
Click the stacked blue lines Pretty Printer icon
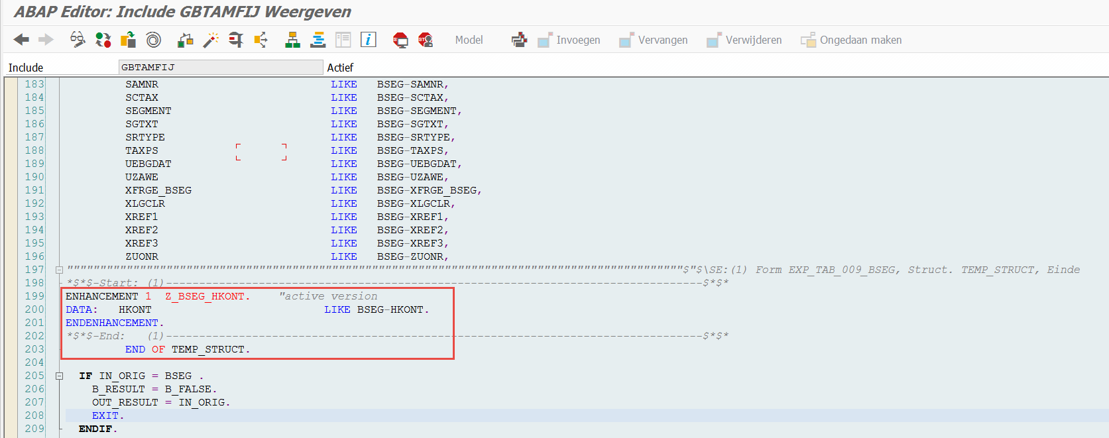[x=318, y=40]
